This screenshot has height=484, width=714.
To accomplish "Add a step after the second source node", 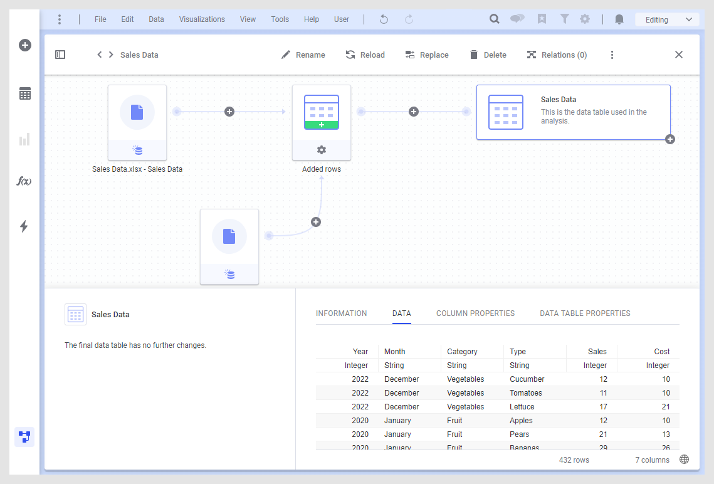I will pos(316,222).
